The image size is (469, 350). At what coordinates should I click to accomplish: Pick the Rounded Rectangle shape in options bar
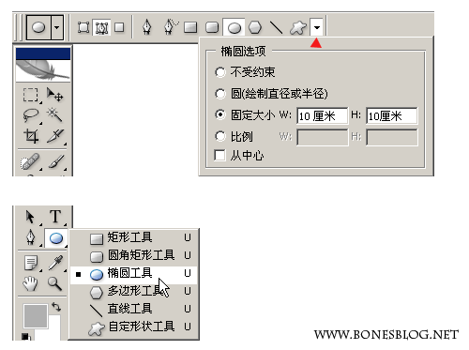[212, 27]
